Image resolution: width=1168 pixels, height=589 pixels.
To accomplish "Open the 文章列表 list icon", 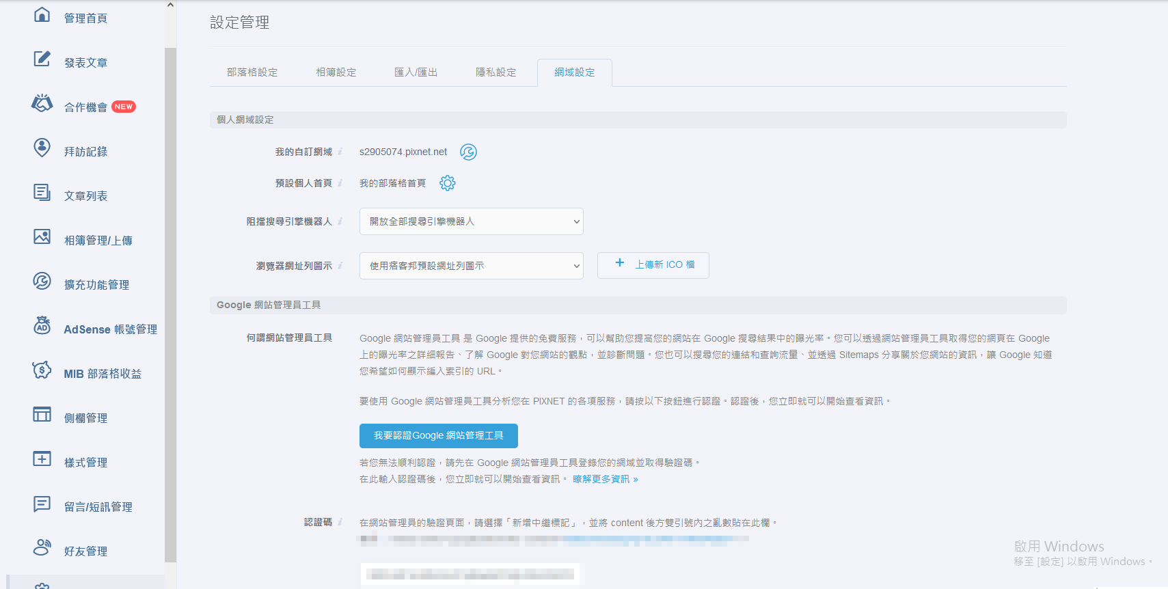I will pos(42,192).
